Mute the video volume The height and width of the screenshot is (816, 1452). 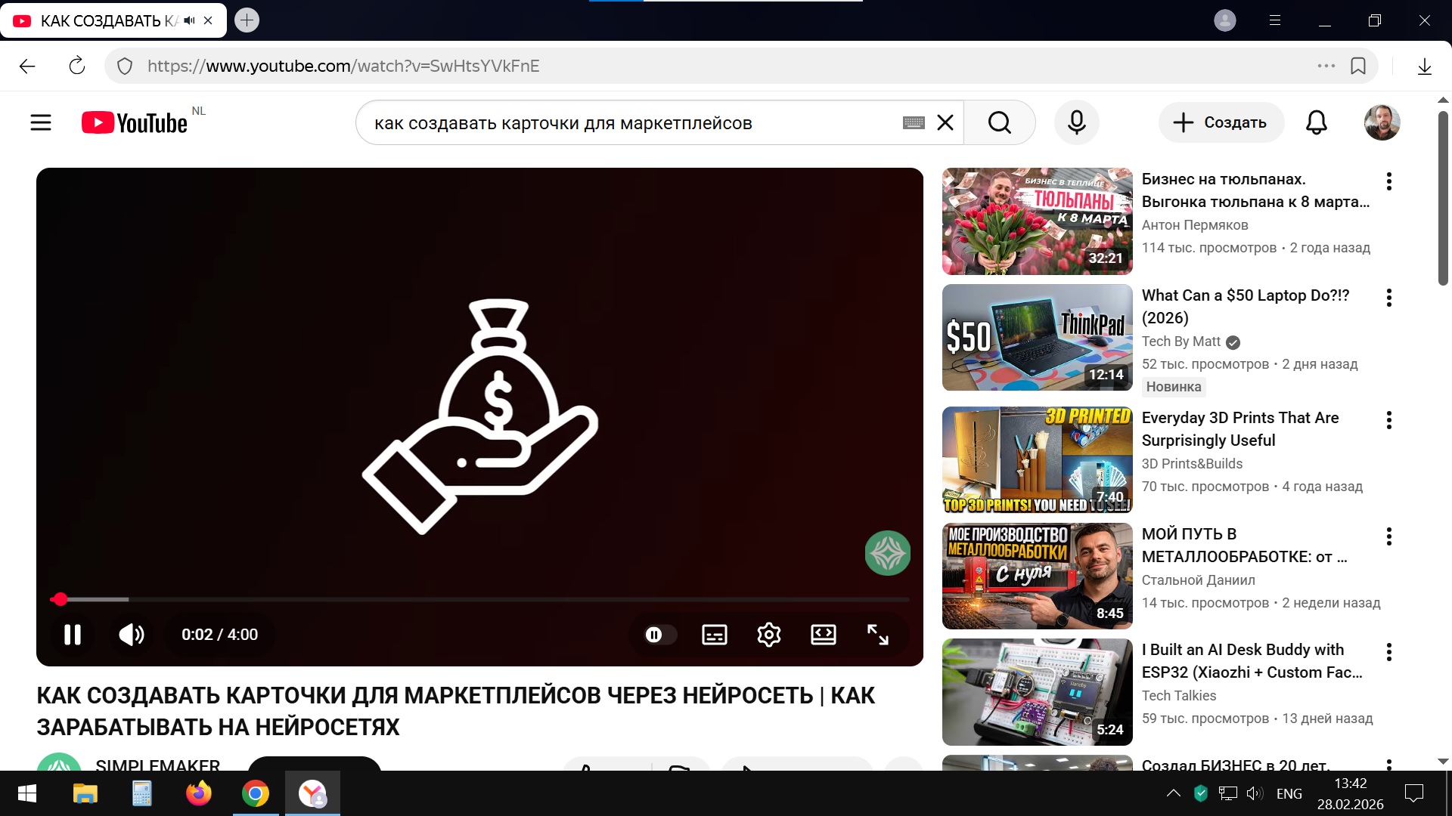pyautogui.click(x=132, y=635)
